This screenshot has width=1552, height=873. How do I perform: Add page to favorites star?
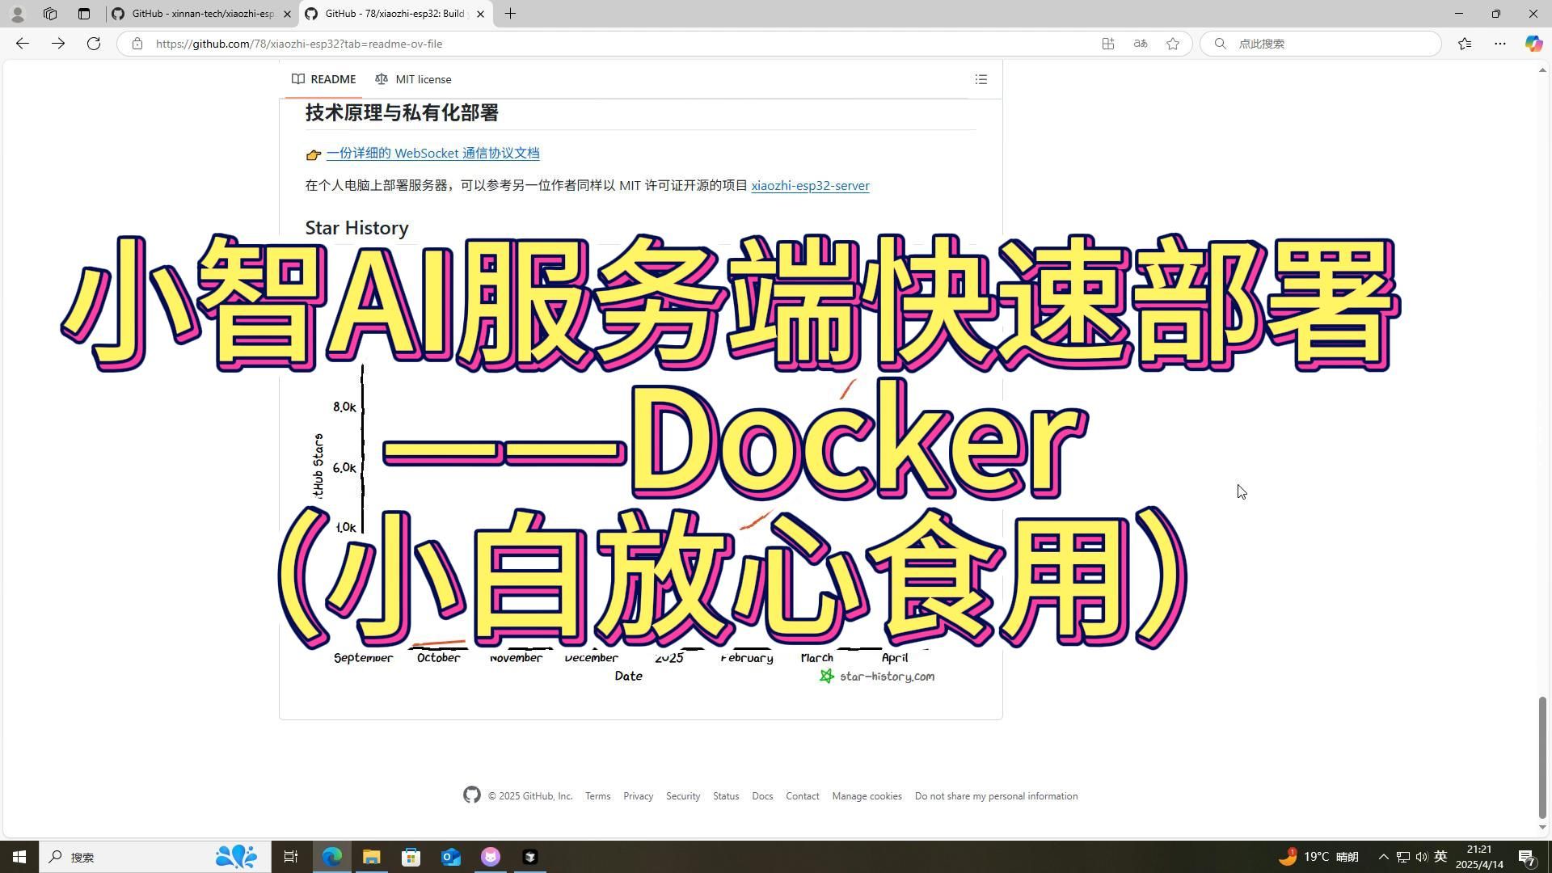pyautogui.click(x=1172, y=44)
